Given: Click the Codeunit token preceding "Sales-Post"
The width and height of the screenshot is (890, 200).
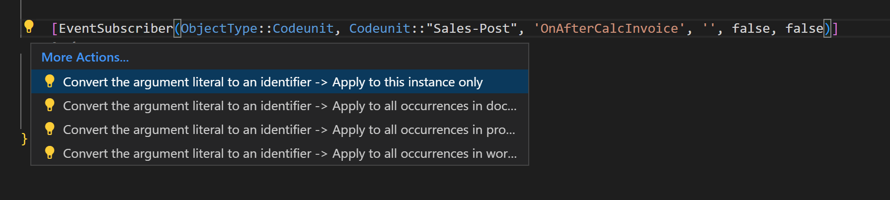Looking at the screenshot, I should [379, 29].
